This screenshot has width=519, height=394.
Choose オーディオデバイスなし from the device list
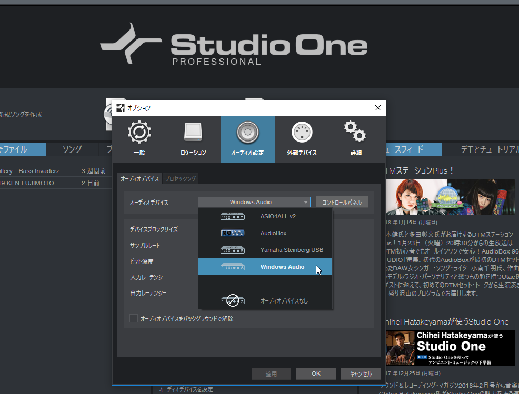pos(265,301)
